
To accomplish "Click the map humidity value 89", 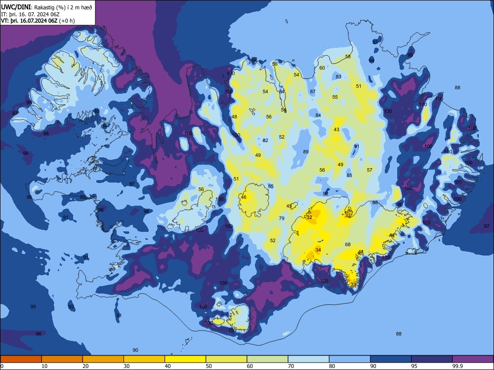I will click(306, 151).
